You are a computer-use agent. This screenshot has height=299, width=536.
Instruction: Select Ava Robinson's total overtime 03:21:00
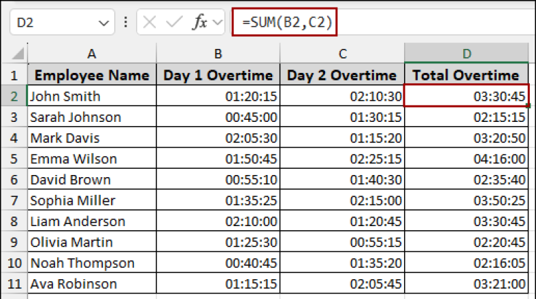pos(466,284)
